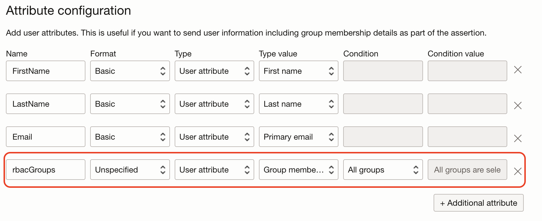Open the Primary email type value dropdown
542x221 pixels.
[298, 137]
